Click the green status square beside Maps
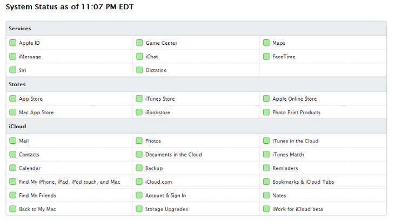 [x=266, y=43]
